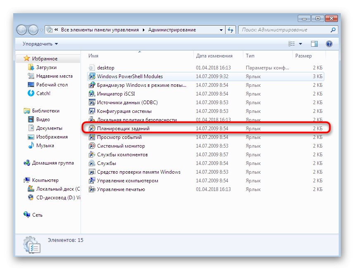The image size is (354, 270).
Task: Open Избранное in the navigation pane
Action: (x=45, y=59)
